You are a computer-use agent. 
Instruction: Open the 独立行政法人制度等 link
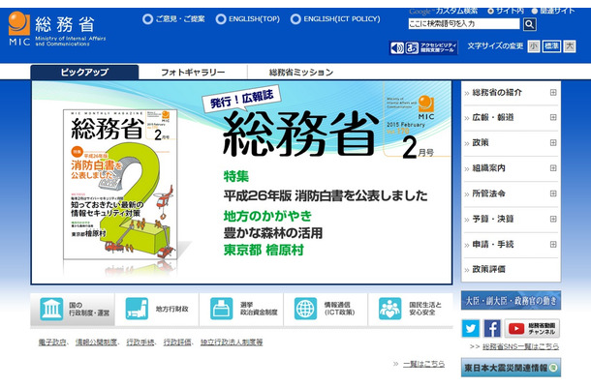232,342
